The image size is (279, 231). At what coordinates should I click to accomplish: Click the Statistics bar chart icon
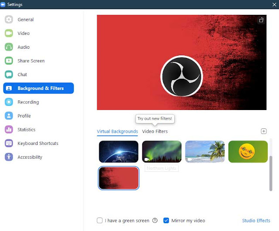9,130
